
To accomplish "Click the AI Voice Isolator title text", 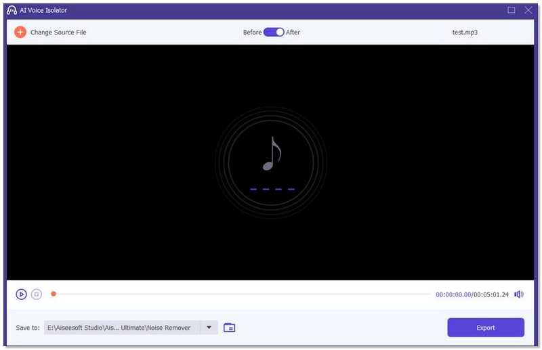I will (43, 10).
